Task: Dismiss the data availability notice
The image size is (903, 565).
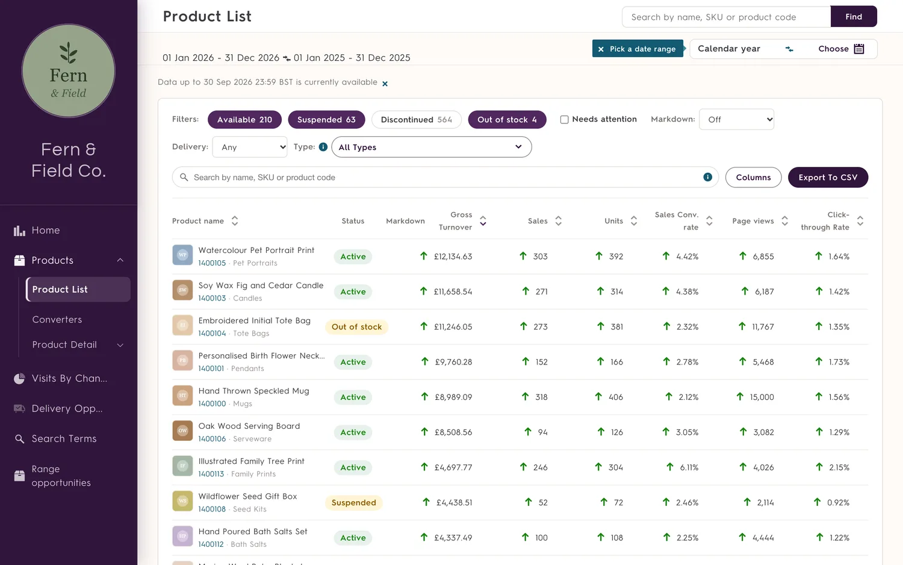Action: coord(385,84)
